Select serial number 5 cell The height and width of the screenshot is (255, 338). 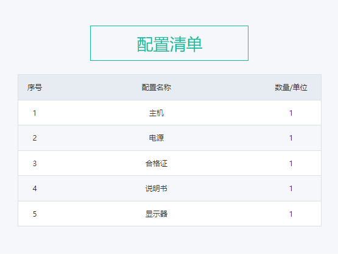click(35, 214)
